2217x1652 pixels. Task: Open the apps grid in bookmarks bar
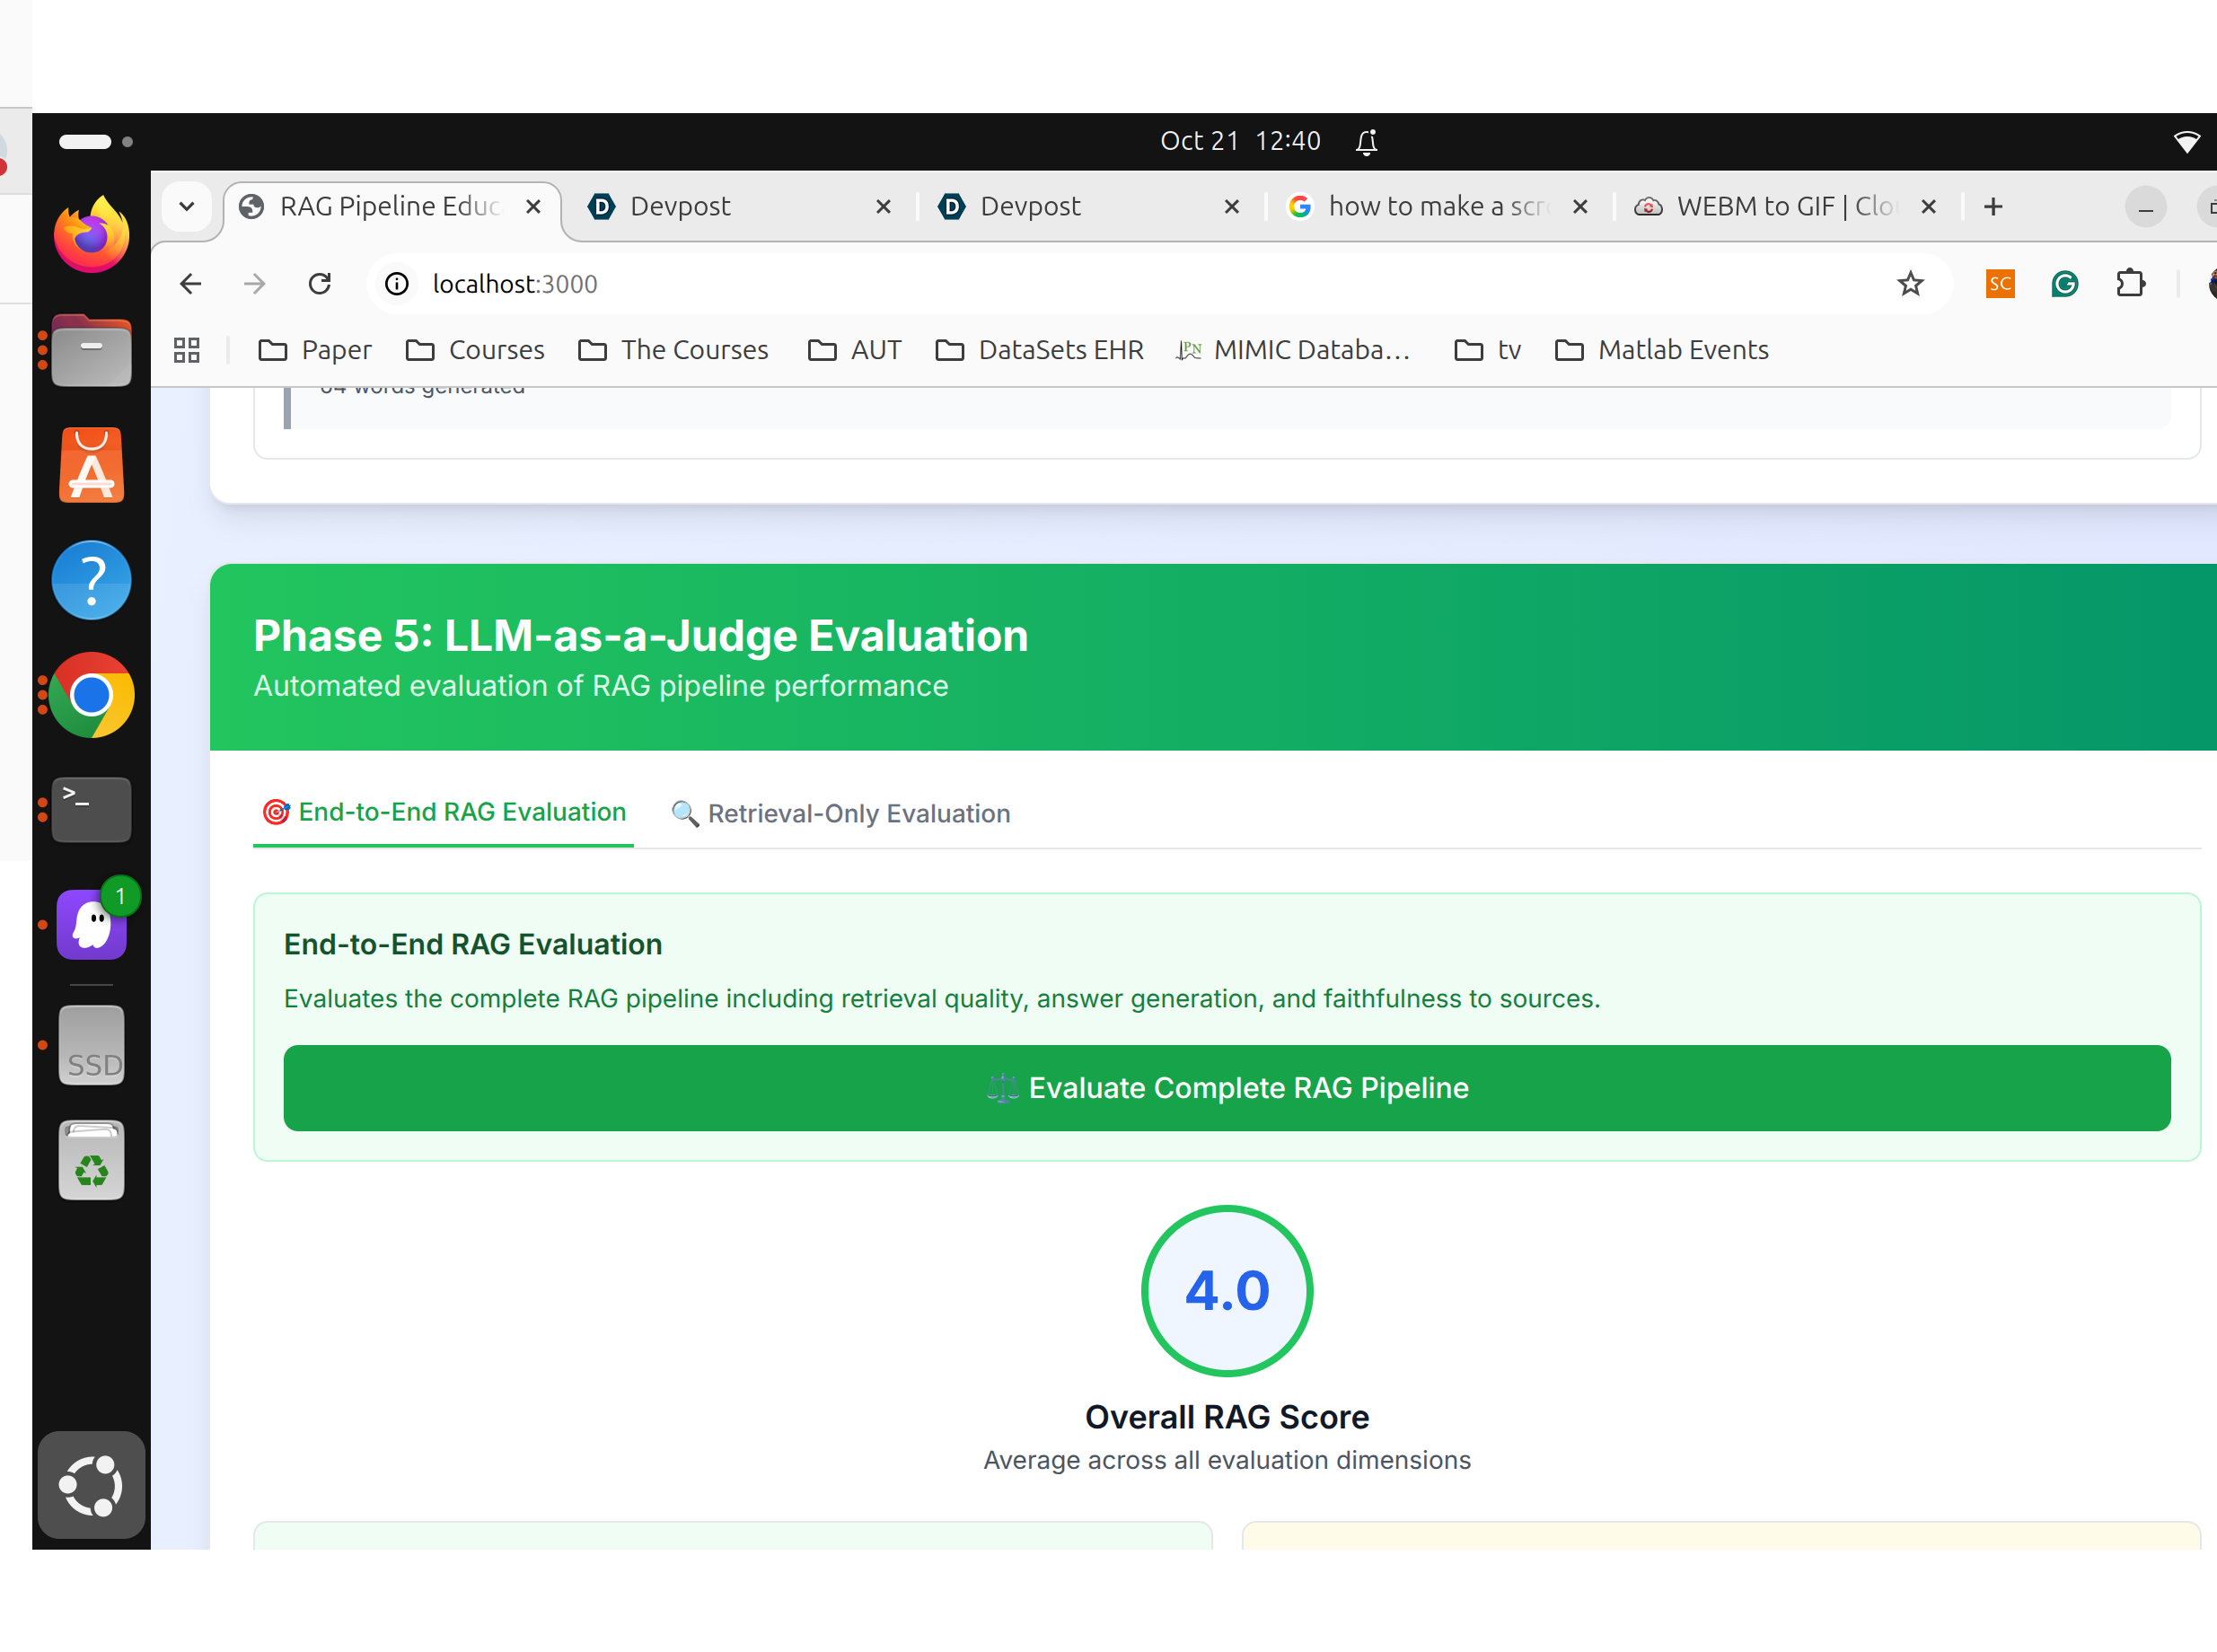[187, 350]
